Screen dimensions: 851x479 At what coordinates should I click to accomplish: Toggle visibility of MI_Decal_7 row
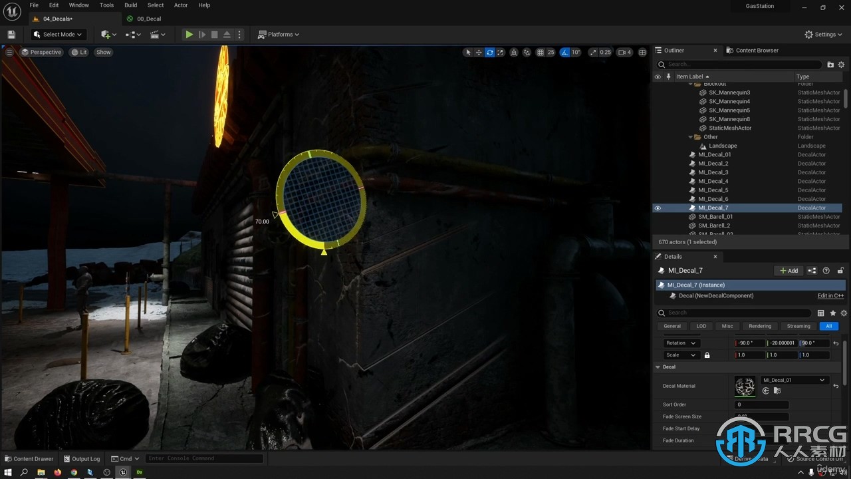658,208
